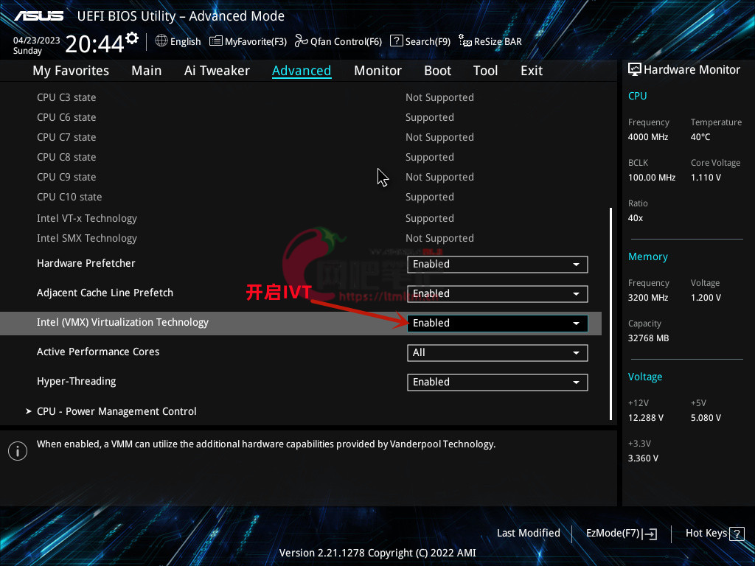Image resolution: width=755 pixels, height=566 pixels.
Task: Open Search(F9)
Action: tap(420, 41)
